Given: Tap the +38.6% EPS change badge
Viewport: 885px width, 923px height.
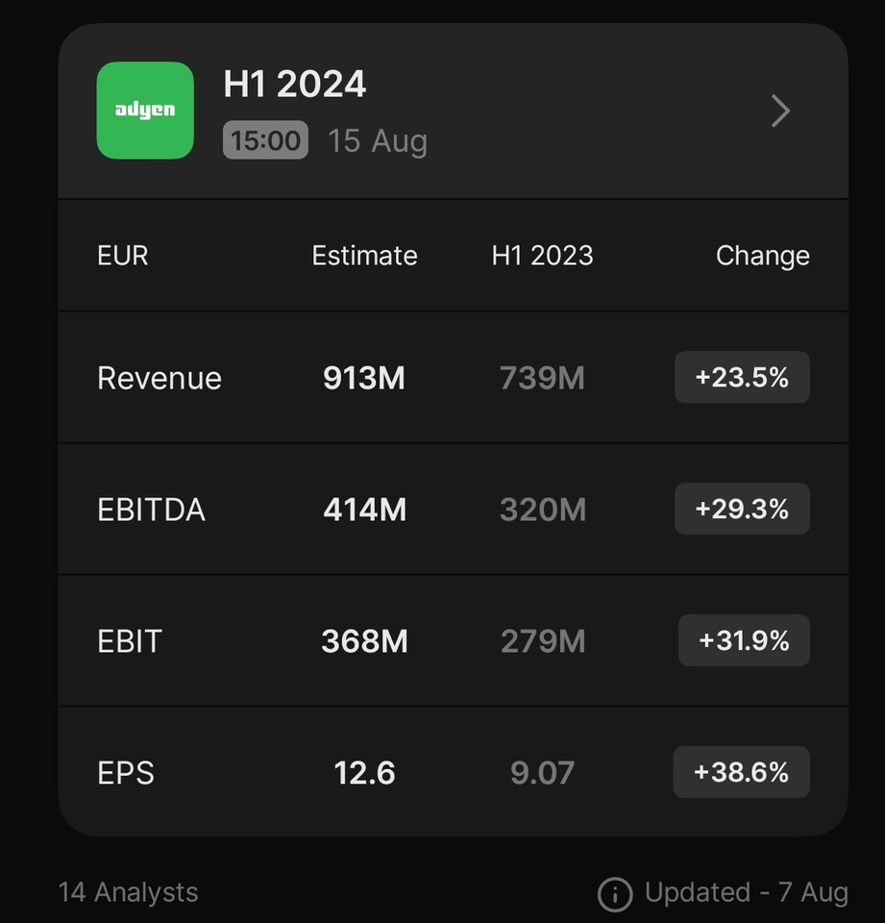Looking at the screenshot, I should (742, 772).
